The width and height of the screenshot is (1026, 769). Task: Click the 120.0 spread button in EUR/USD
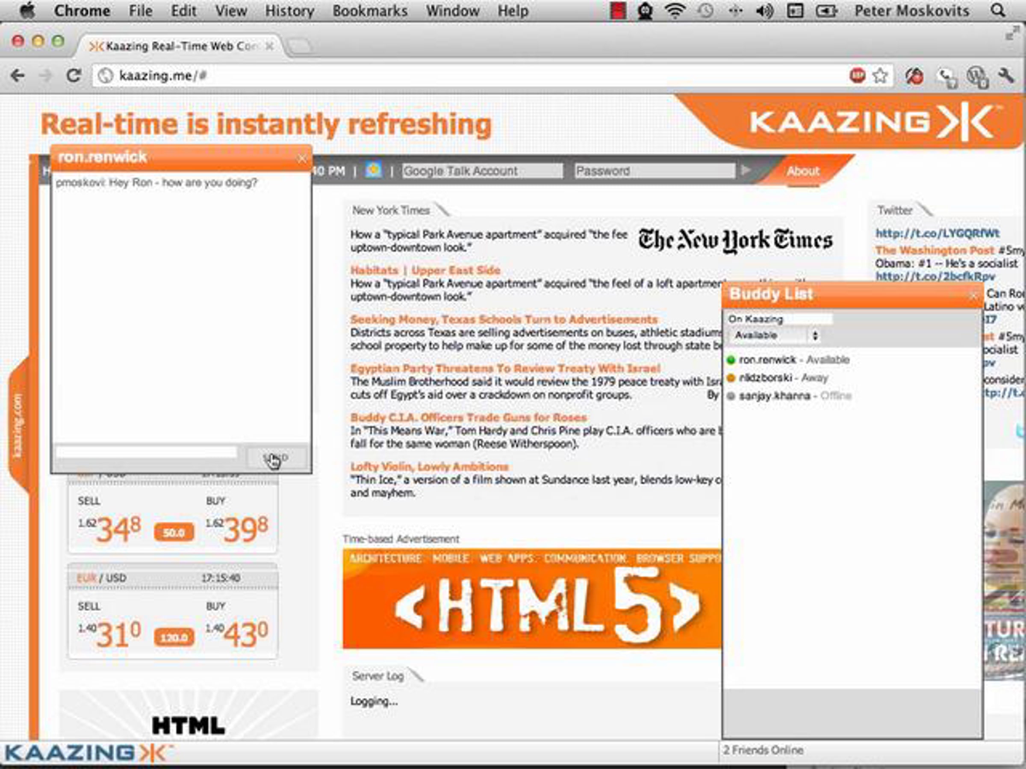coord(174,638)
